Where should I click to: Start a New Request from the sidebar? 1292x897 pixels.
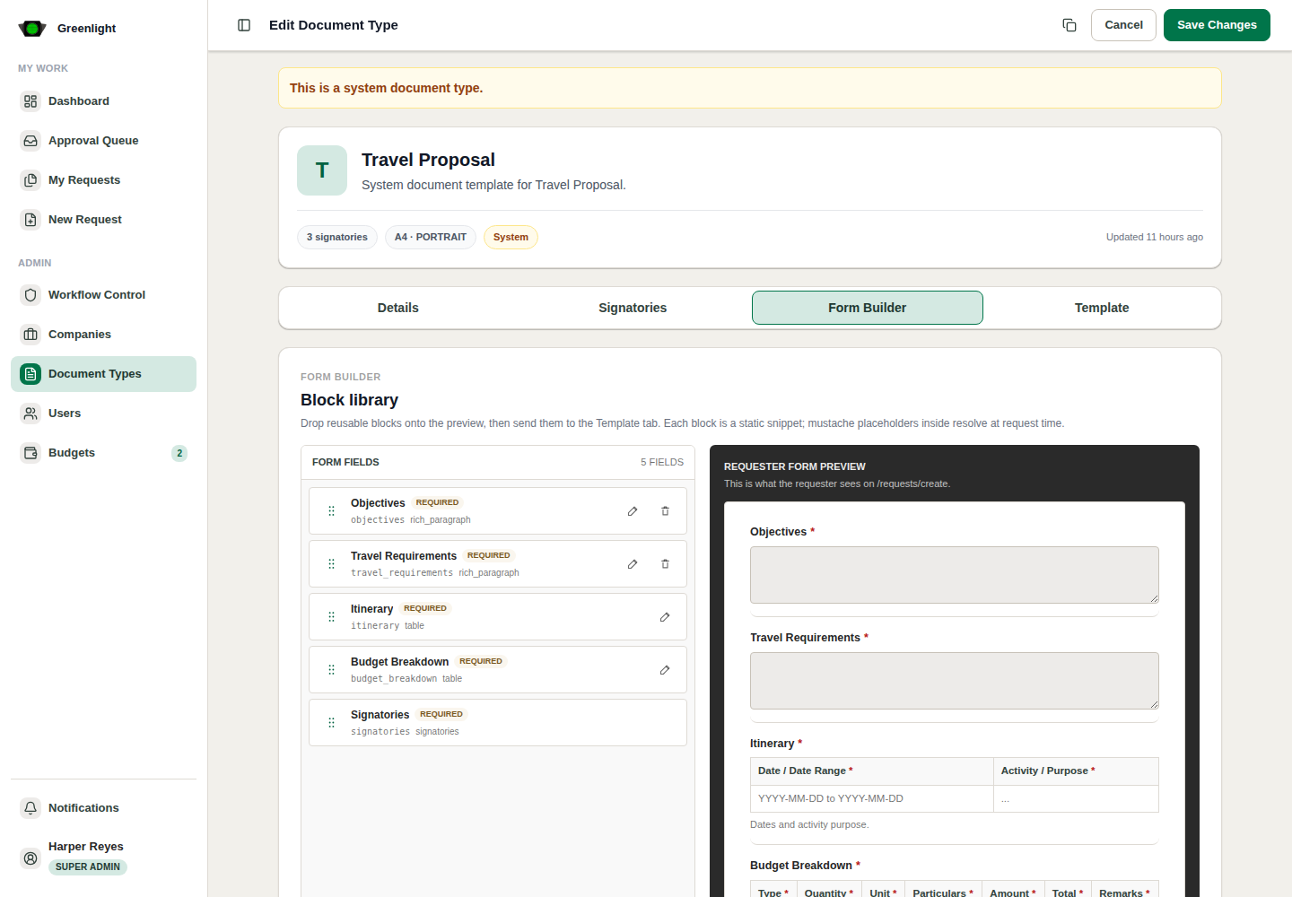click(x=103, y=220)
